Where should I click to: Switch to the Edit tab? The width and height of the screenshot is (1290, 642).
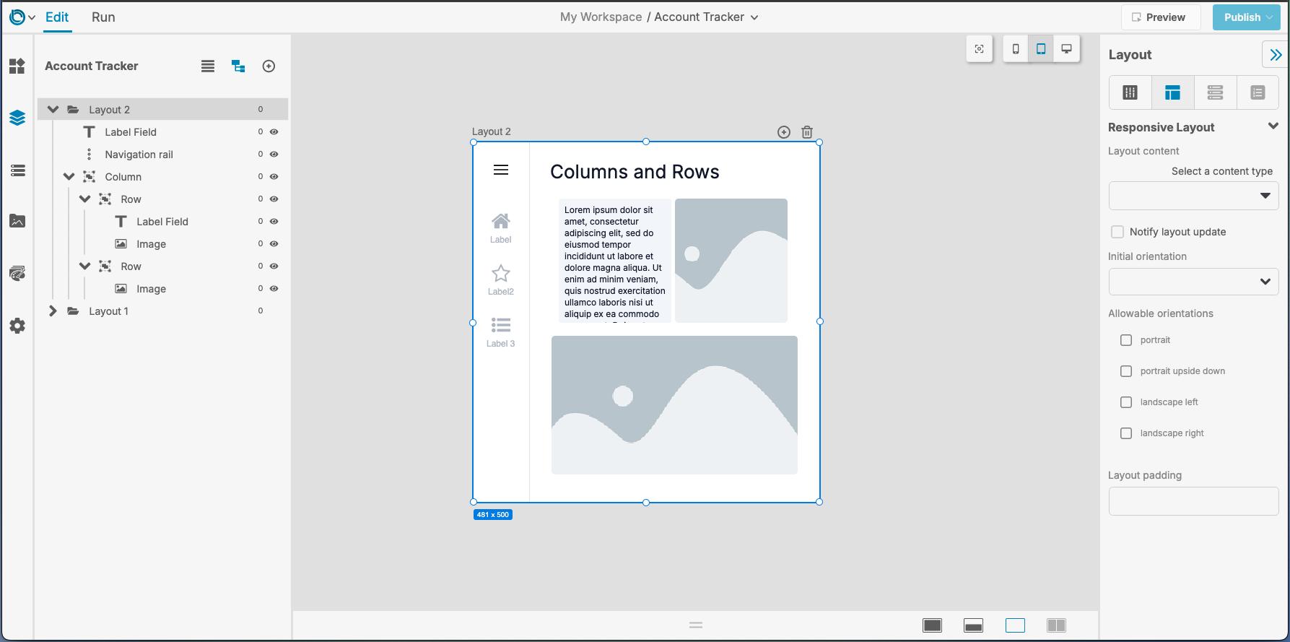tap(57, 17)
